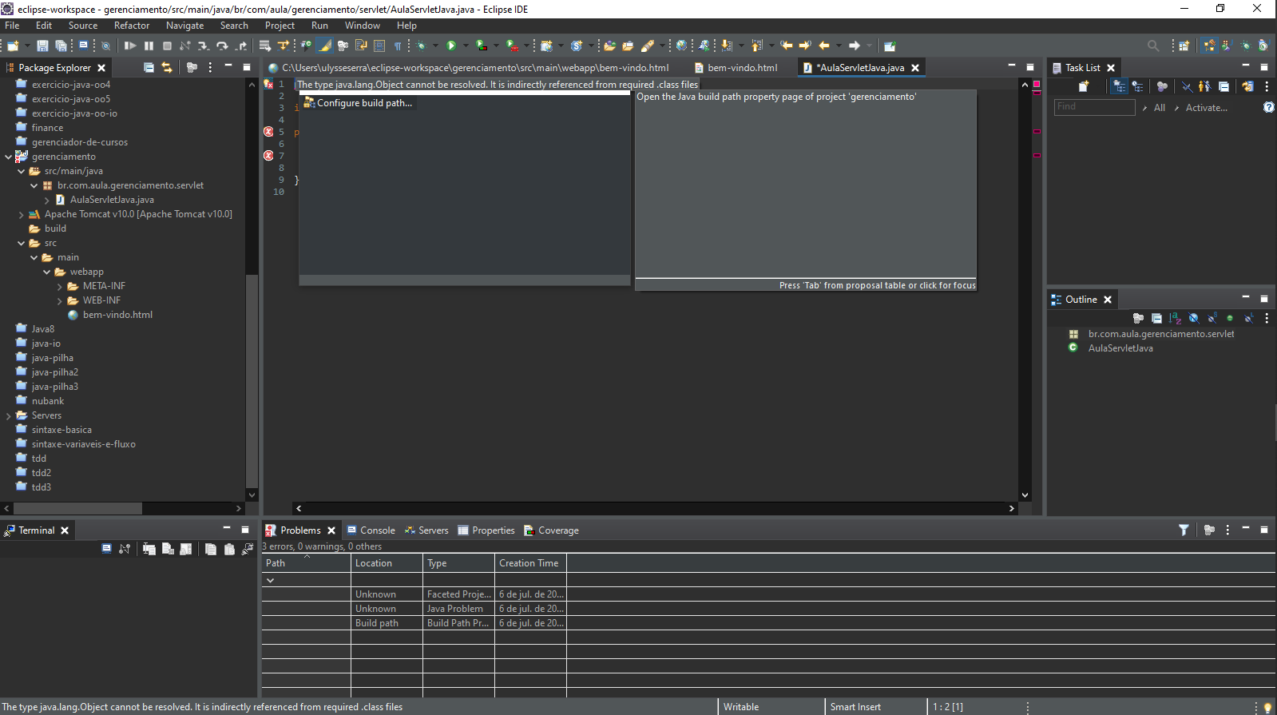The width and height of the screenshot is (1277, 715).
Task: Switch to the Console tab
Action: point(371,530)
